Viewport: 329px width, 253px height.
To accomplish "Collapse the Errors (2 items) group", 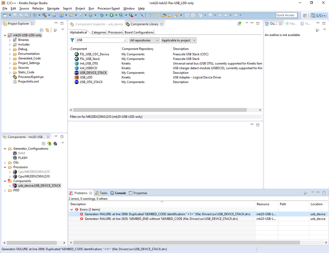I will (x=71, y=210).
